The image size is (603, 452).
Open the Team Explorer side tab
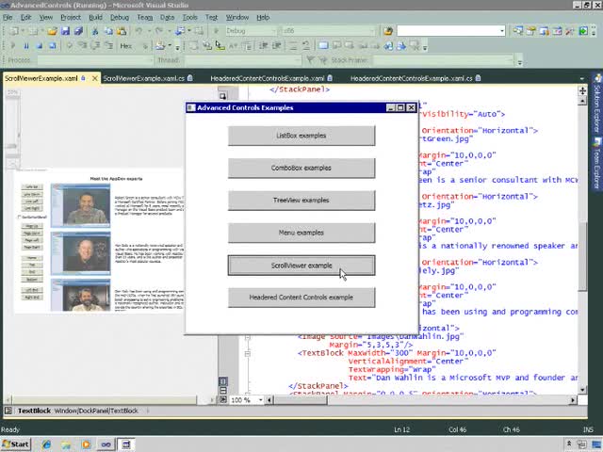[x=597, y=163]
